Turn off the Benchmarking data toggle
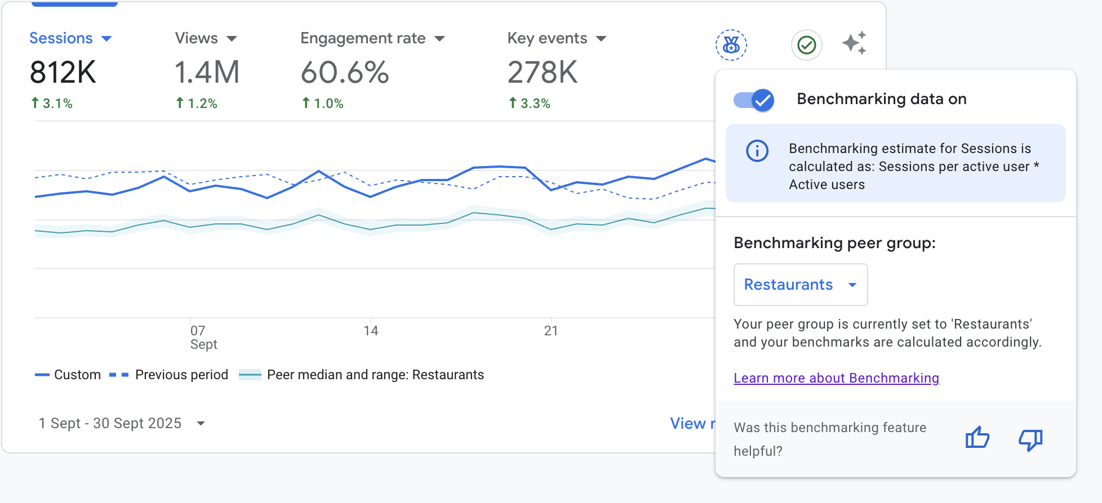1102x503 pixels. coord(754,100)
